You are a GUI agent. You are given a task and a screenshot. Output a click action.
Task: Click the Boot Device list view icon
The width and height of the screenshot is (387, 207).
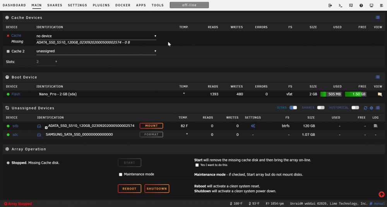point(378,77)
